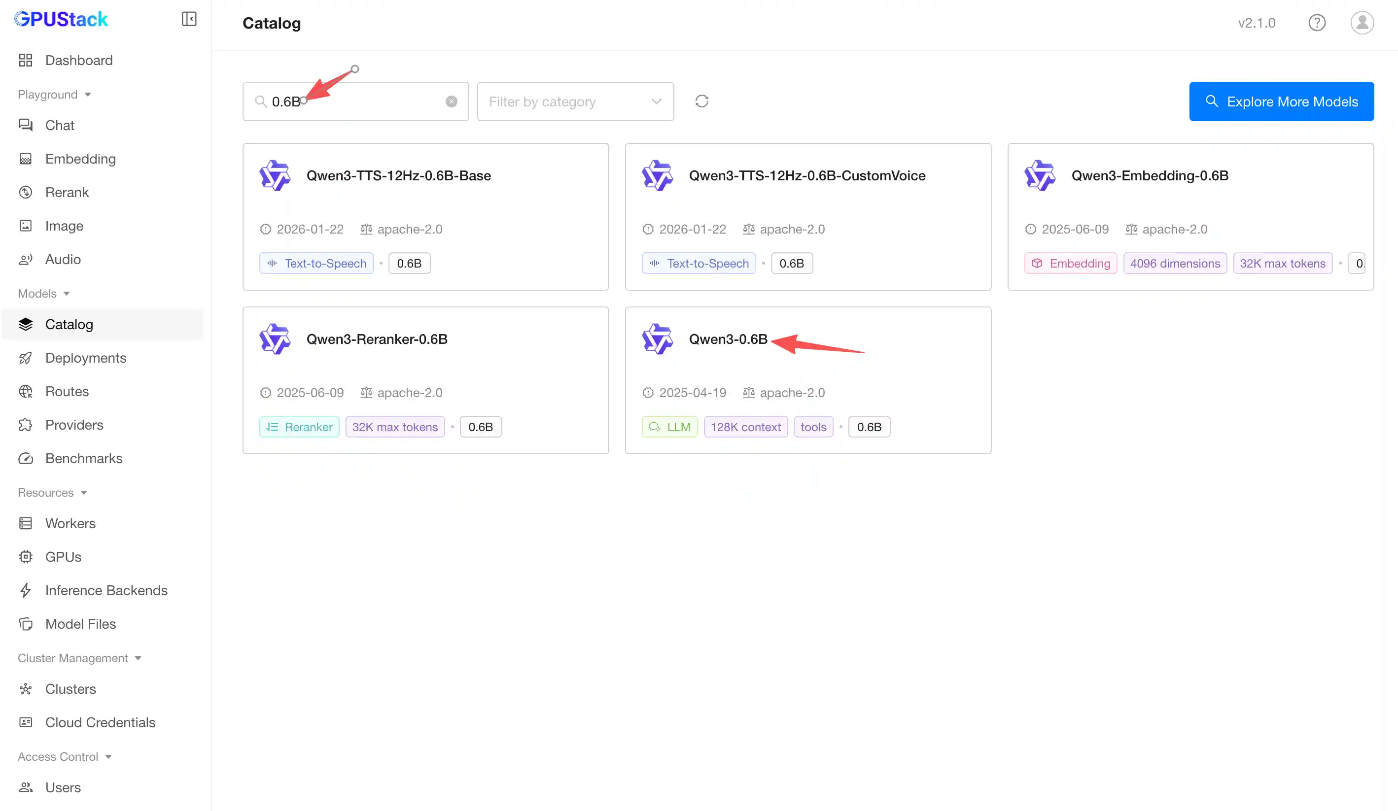Open the help documentation icon
1398x811 pixels.
pyautogui.click(x=1318, y=23)
